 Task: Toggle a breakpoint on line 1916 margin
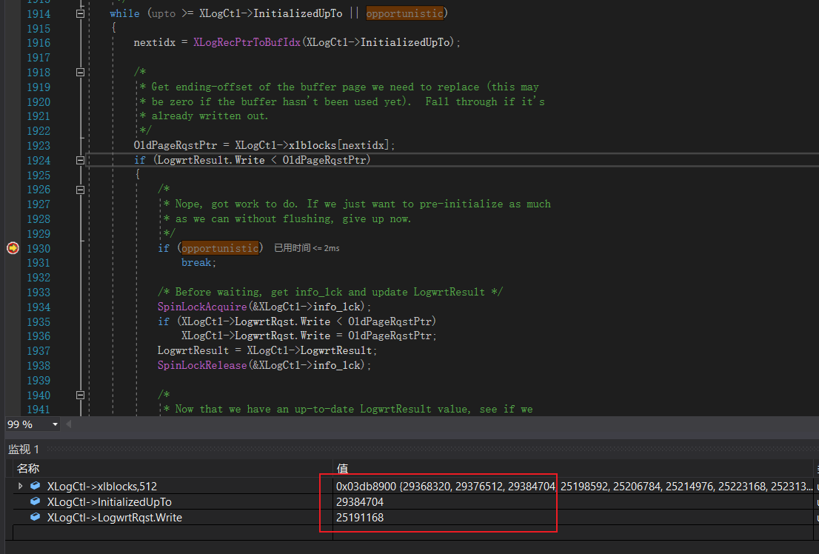point(13,42)
